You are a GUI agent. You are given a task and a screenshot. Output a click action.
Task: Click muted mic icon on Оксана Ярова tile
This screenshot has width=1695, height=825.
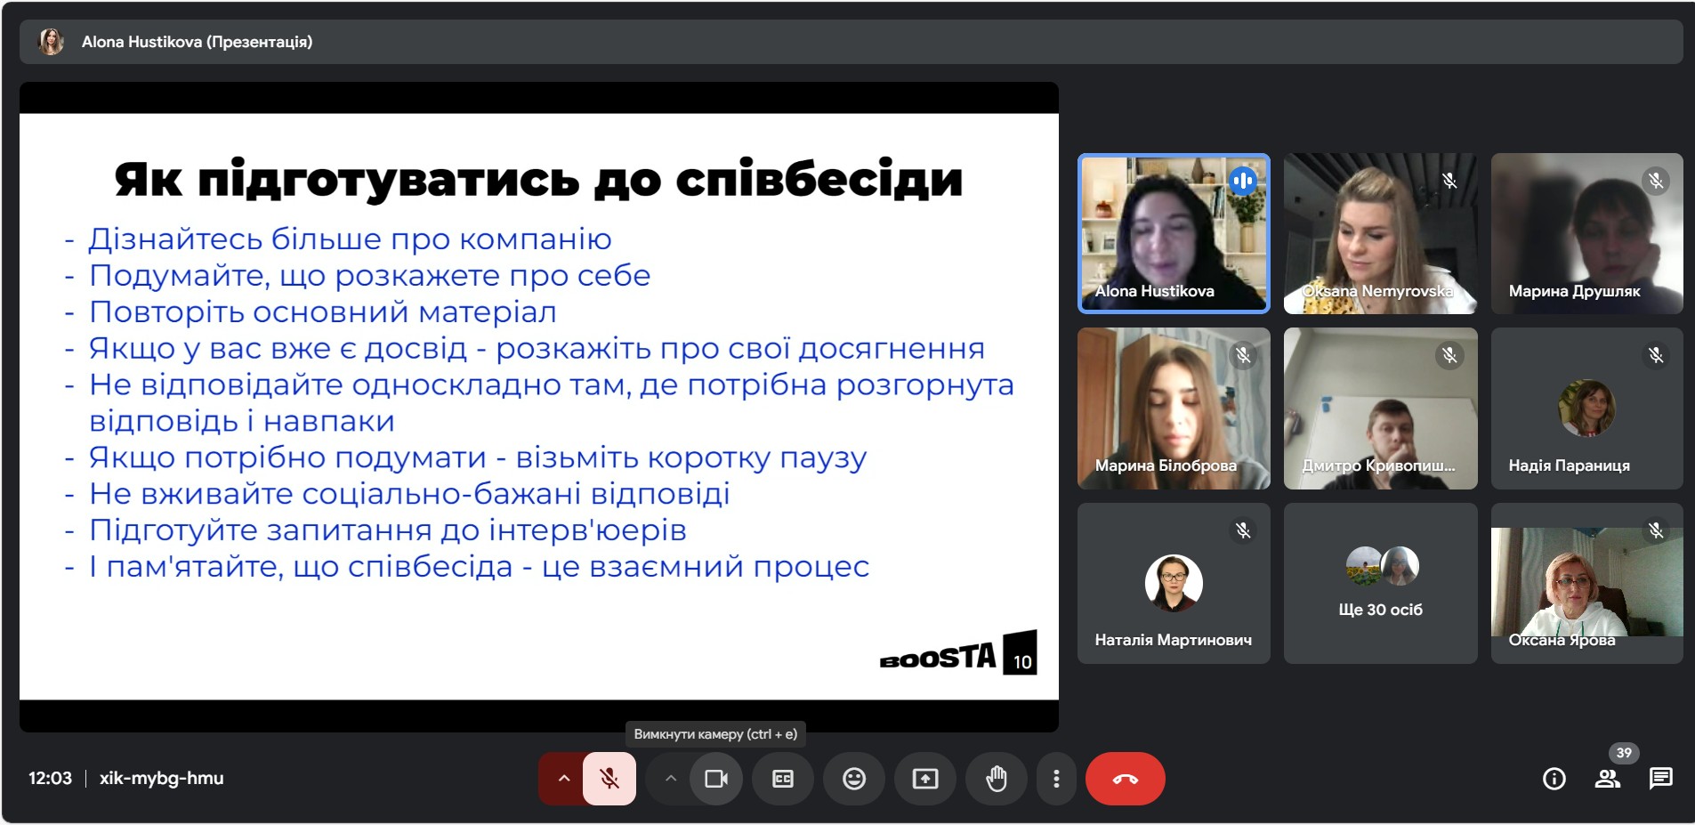click(x=1656, y=530)
